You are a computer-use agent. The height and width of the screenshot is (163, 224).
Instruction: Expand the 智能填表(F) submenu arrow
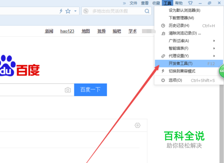tap(214, 48)
